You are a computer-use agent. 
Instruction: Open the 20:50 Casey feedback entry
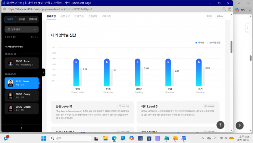[22, 96]
